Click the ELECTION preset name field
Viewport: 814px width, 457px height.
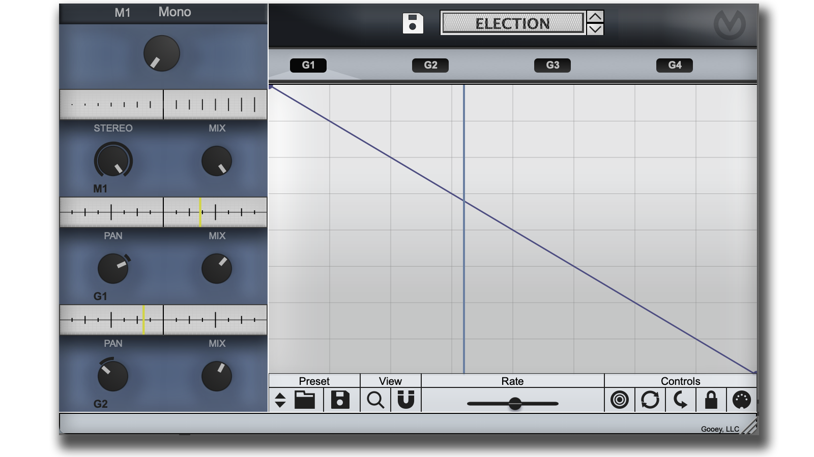pos(513,23)
